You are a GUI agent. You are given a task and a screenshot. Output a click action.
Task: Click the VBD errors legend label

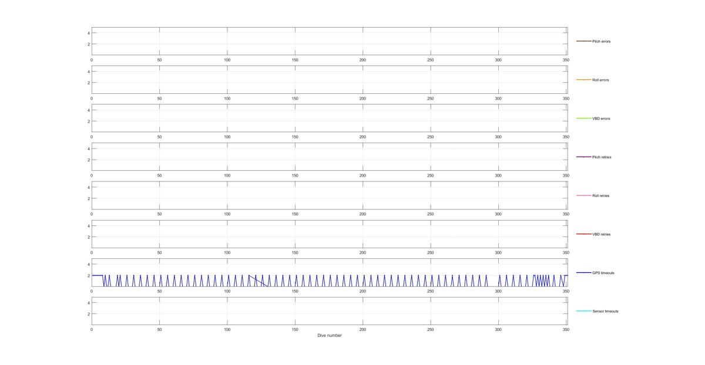click(601, 119)
